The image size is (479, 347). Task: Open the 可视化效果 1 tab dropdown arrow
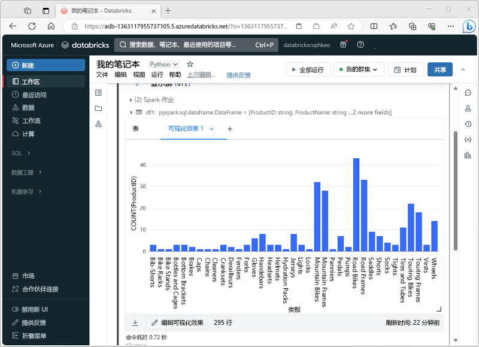pyautogui.click(x=211, y=129)
